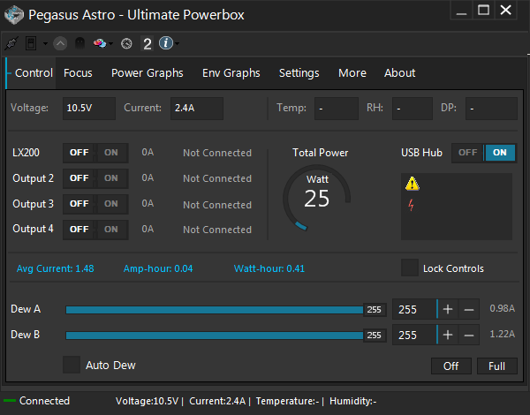Turn LX200 output ON

111,153
